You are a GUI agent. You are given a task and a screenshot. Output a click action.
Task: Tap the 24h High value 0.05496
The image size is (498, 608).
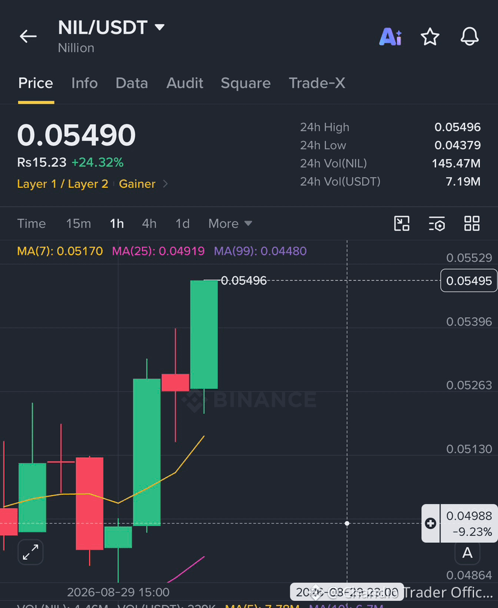(457, 127)
